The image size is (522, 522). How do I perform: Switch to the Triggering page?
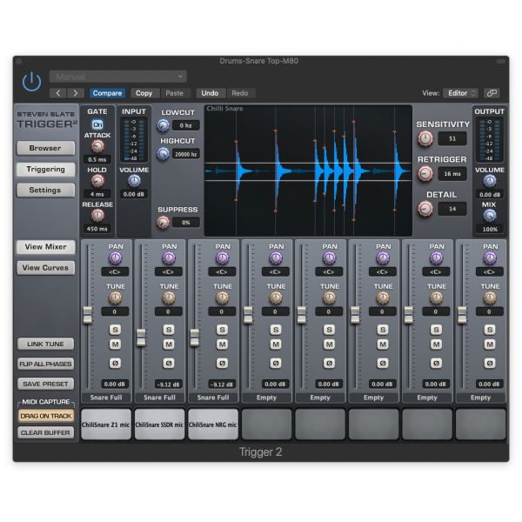coord(45,170)
